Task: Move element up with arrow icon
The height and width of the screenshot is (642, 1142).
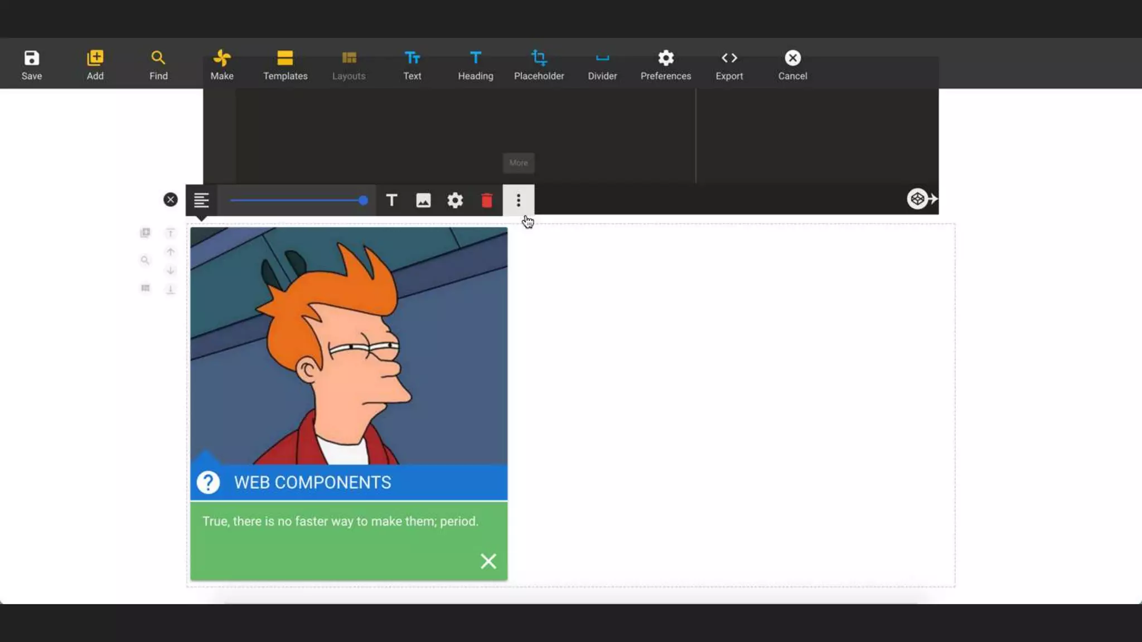Action: [x=171, y=252]
